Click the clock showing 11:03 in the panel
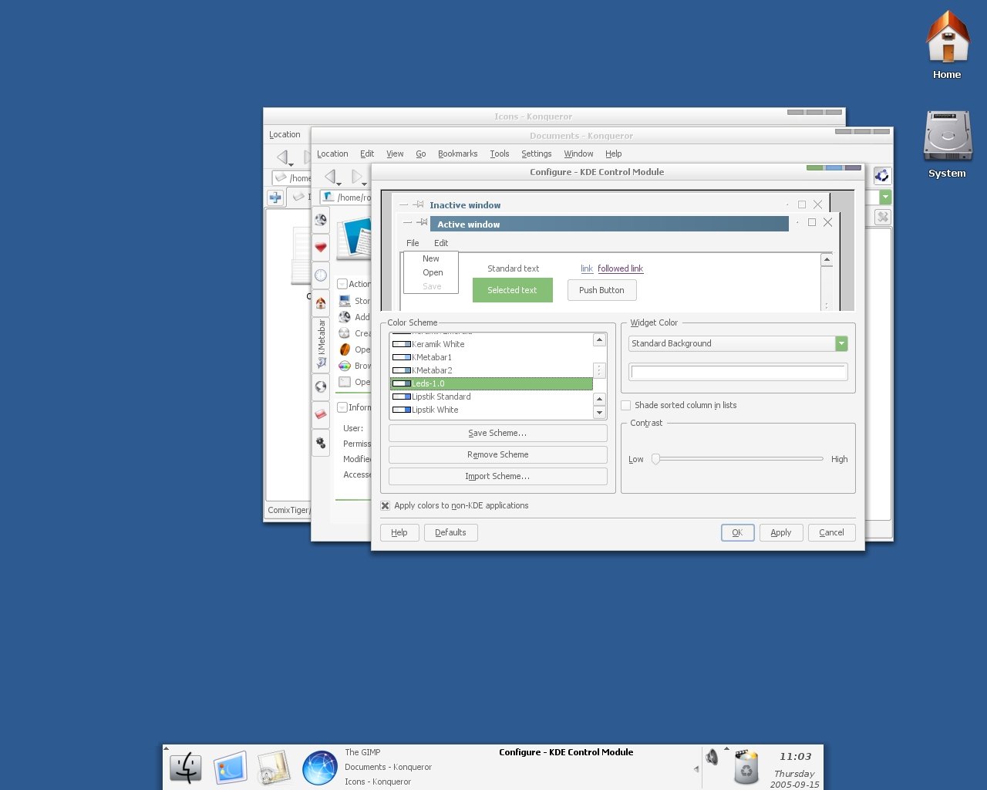Viewport: 987px width, 790px height. (x=795, y=757)
